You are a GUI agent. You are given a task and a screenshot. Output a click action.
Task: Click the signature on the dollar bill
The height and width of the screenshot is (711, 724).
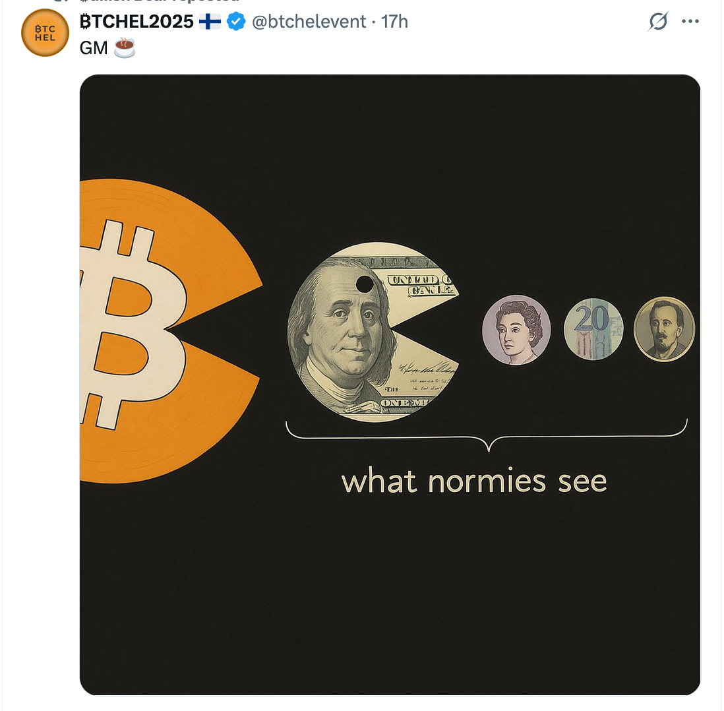point(427,368)
